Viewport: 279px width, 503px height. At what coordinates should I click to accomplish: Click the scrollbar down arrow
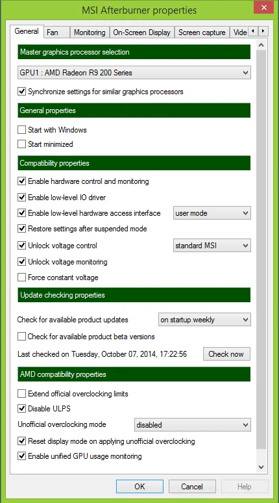point(261,467)
